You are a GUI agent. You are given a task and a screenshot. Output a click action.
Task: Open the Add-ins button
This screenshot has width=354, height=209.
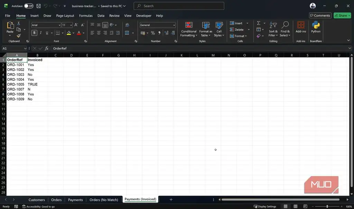coord(301,27)
